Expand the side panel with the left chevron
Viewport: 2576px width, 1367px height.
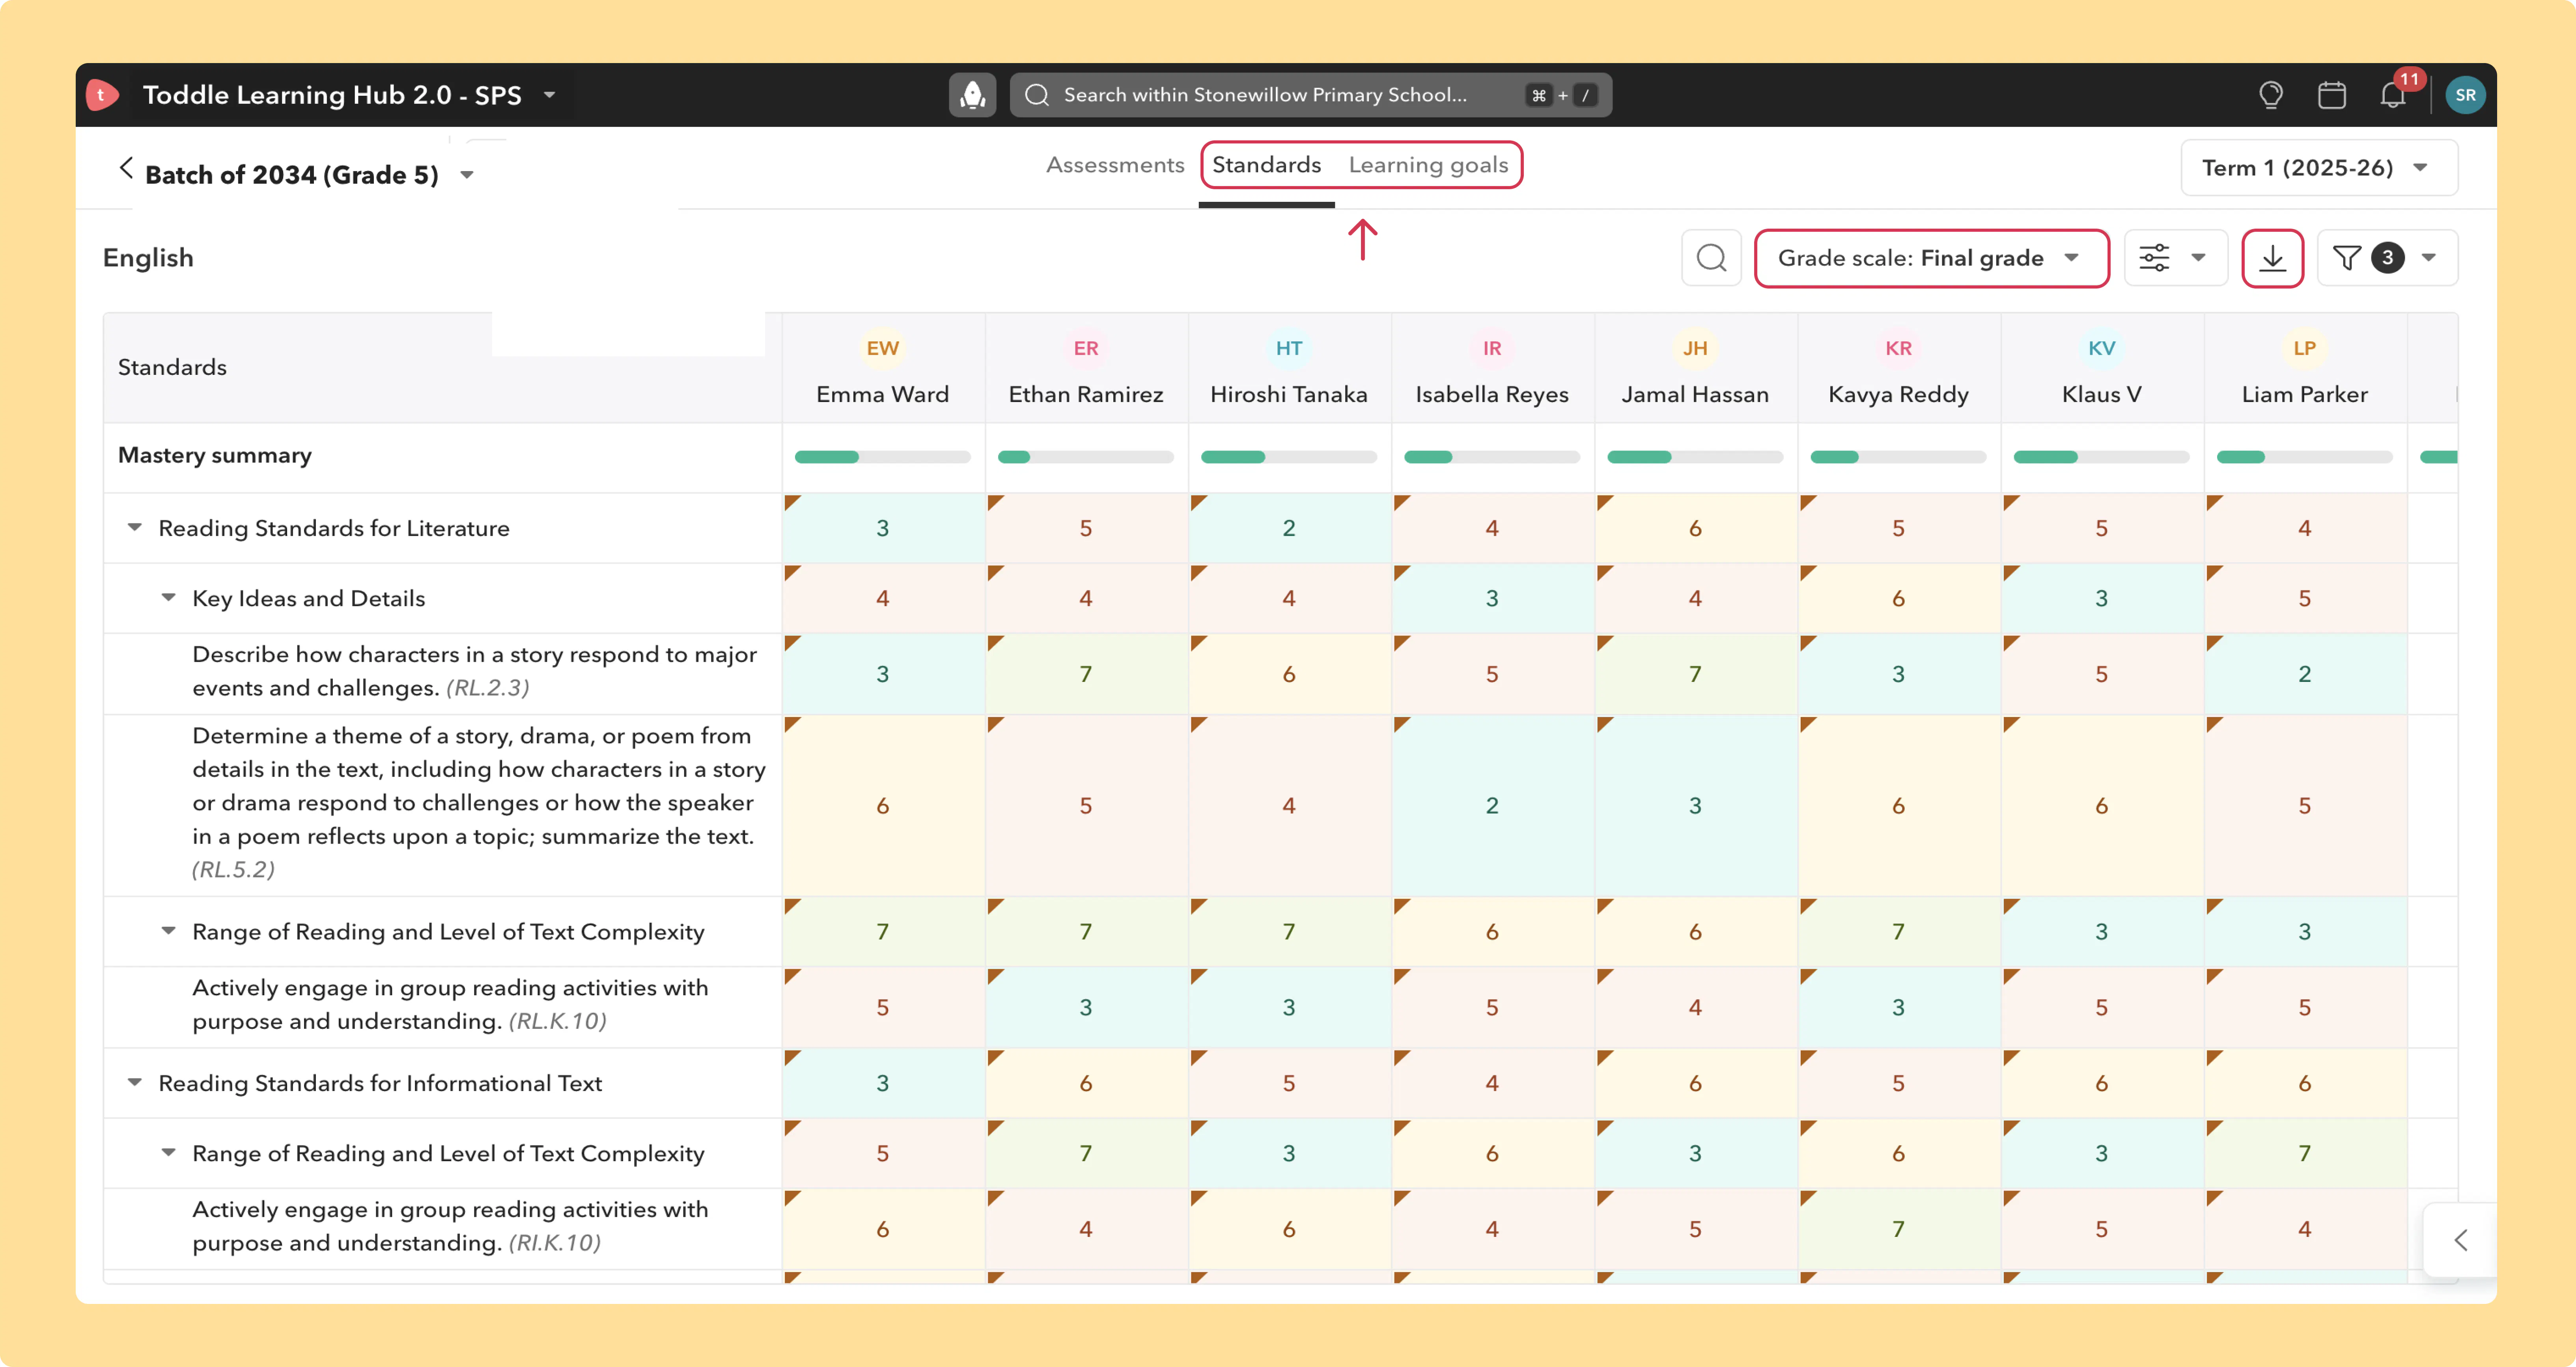(2461, 1240)
